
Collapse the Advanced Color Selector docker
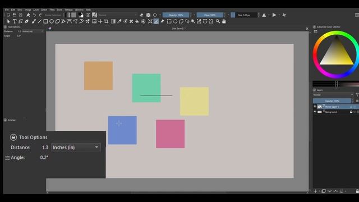point(314,27)
